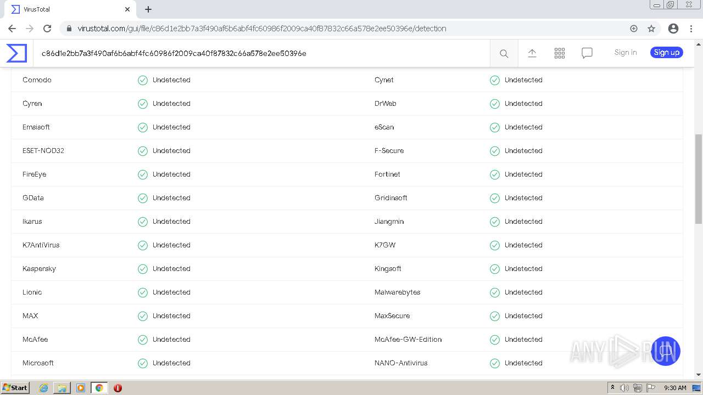Screen dimensions: 703x395
Task: Reload the page
Action: (47, 29)
